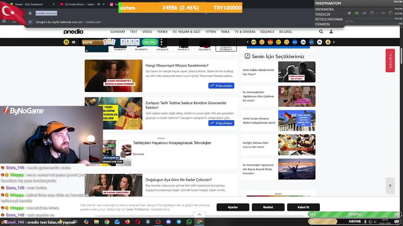Viewport: 403px width, 226px height.
Task: Open 'Zorlayıcı Tarih Testine' quiz title
Action: tap(186, 105)
